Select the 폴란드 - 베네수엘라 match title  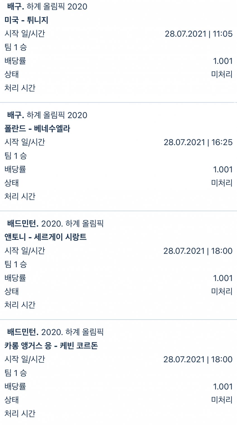click(x=37, y=129)
